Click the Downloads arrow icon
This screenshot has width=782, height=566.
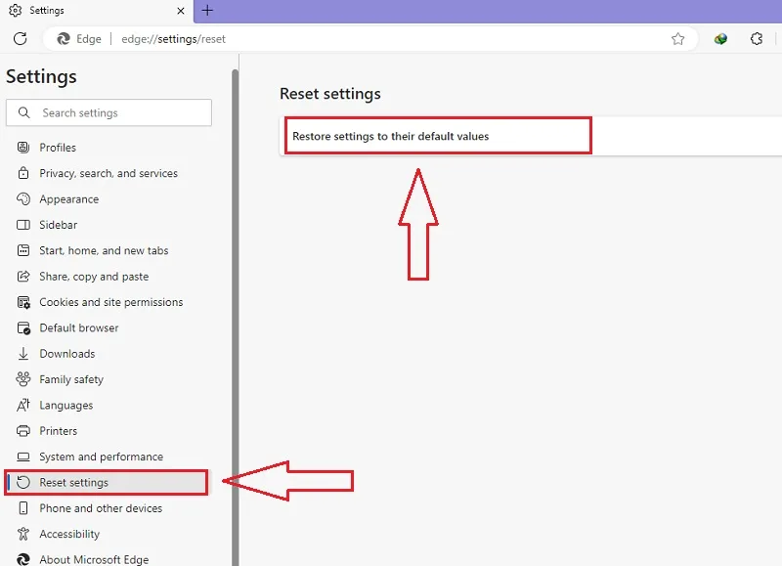click(22, 354)
